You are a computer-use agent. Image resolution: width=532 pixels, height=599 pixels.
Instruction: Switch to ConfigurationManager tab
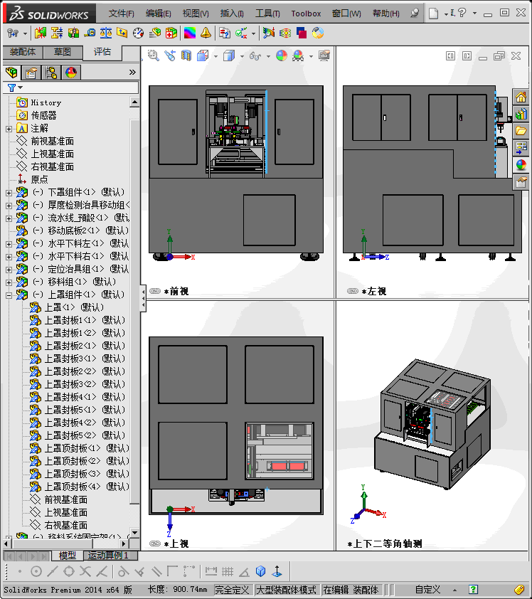(x=51, y=72)
